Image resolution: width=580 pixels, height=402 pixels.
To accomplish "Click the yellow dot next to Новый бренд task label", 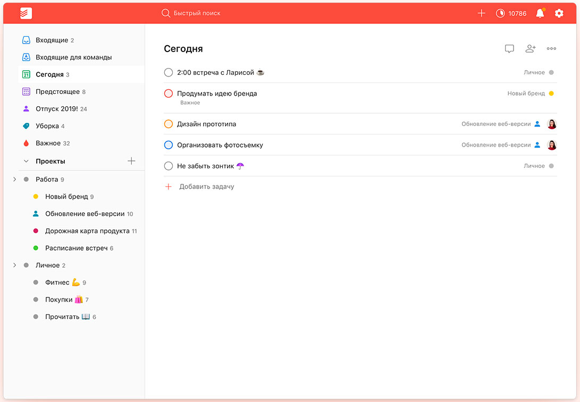I will click(551, 93).
